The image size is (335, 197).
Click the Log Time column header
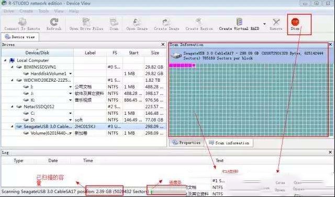coord(88,161)
